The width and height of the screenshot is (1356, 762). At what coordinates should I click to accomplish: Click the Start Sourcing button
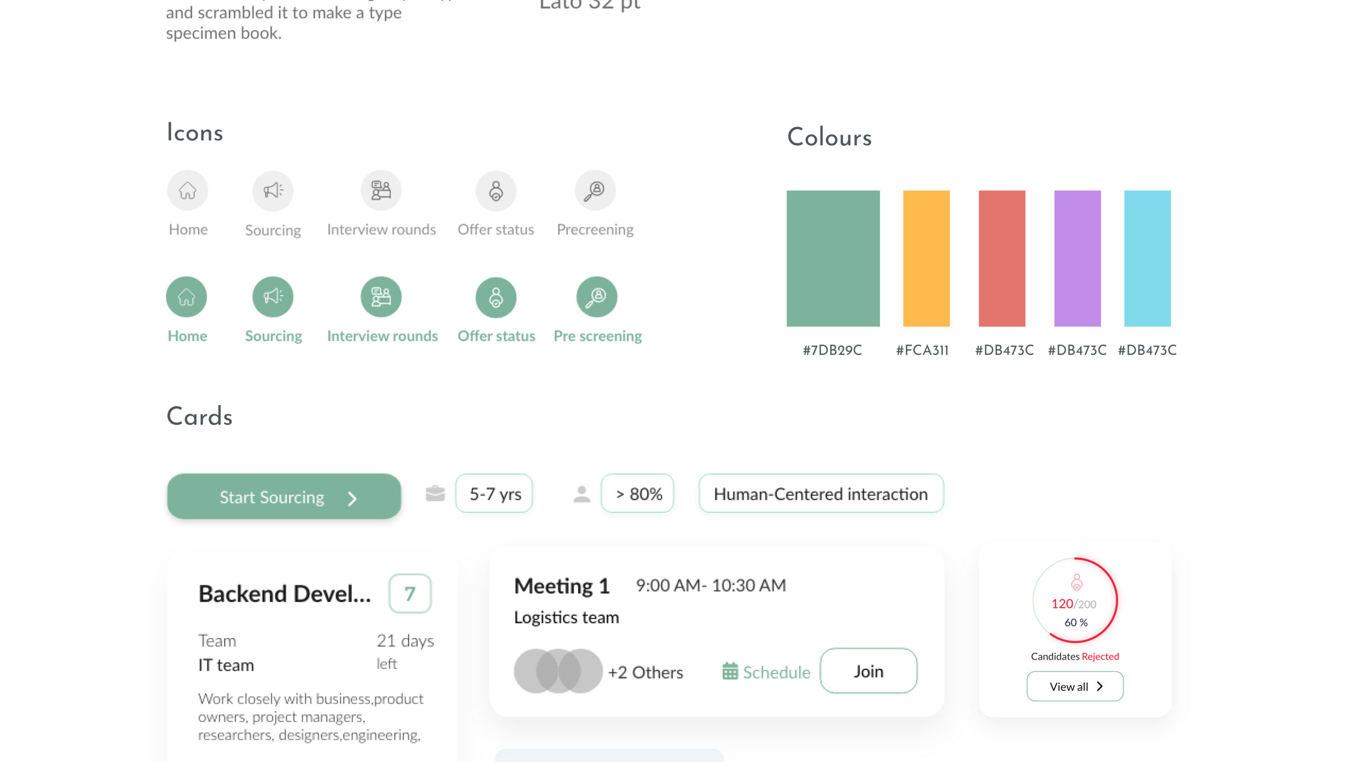284,496
